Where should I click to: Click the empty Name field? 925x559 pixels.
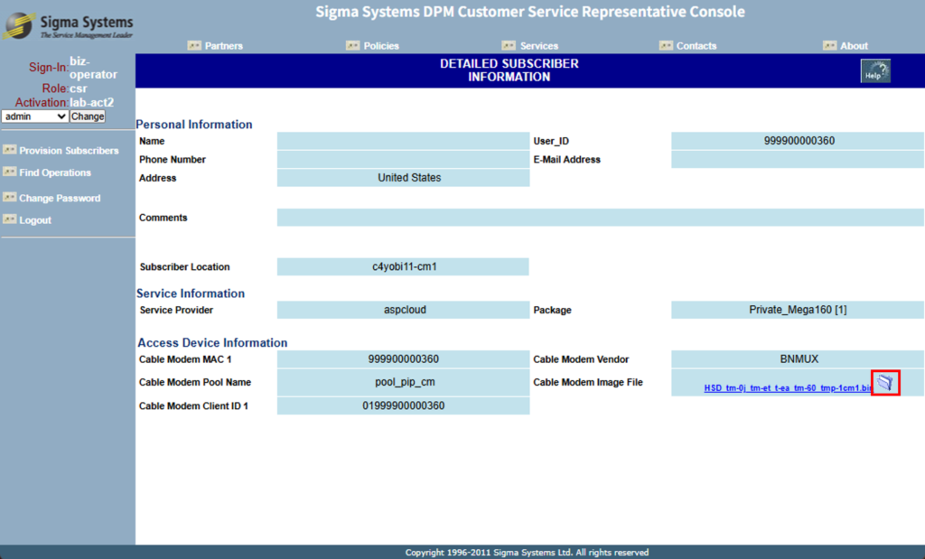click(403, 141)
